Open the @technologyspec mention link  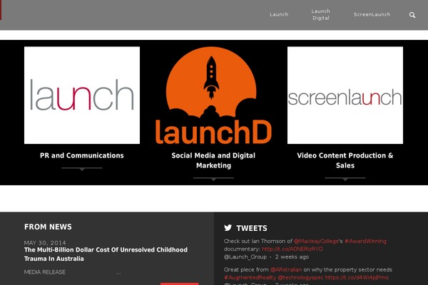300,277
